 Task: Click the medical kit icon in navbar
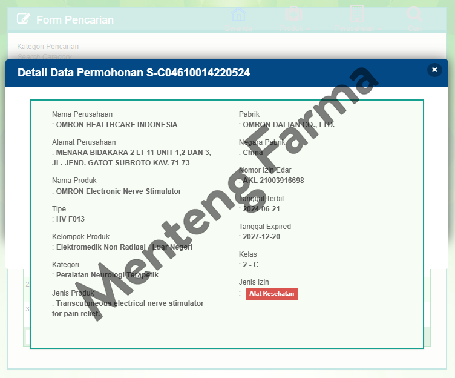[295, 15]
